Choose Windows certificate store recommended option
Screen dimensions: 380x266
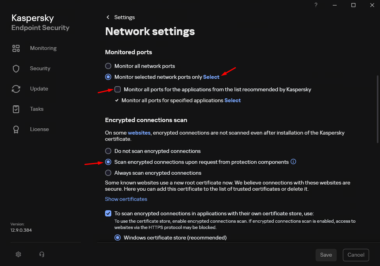(118, 238)
